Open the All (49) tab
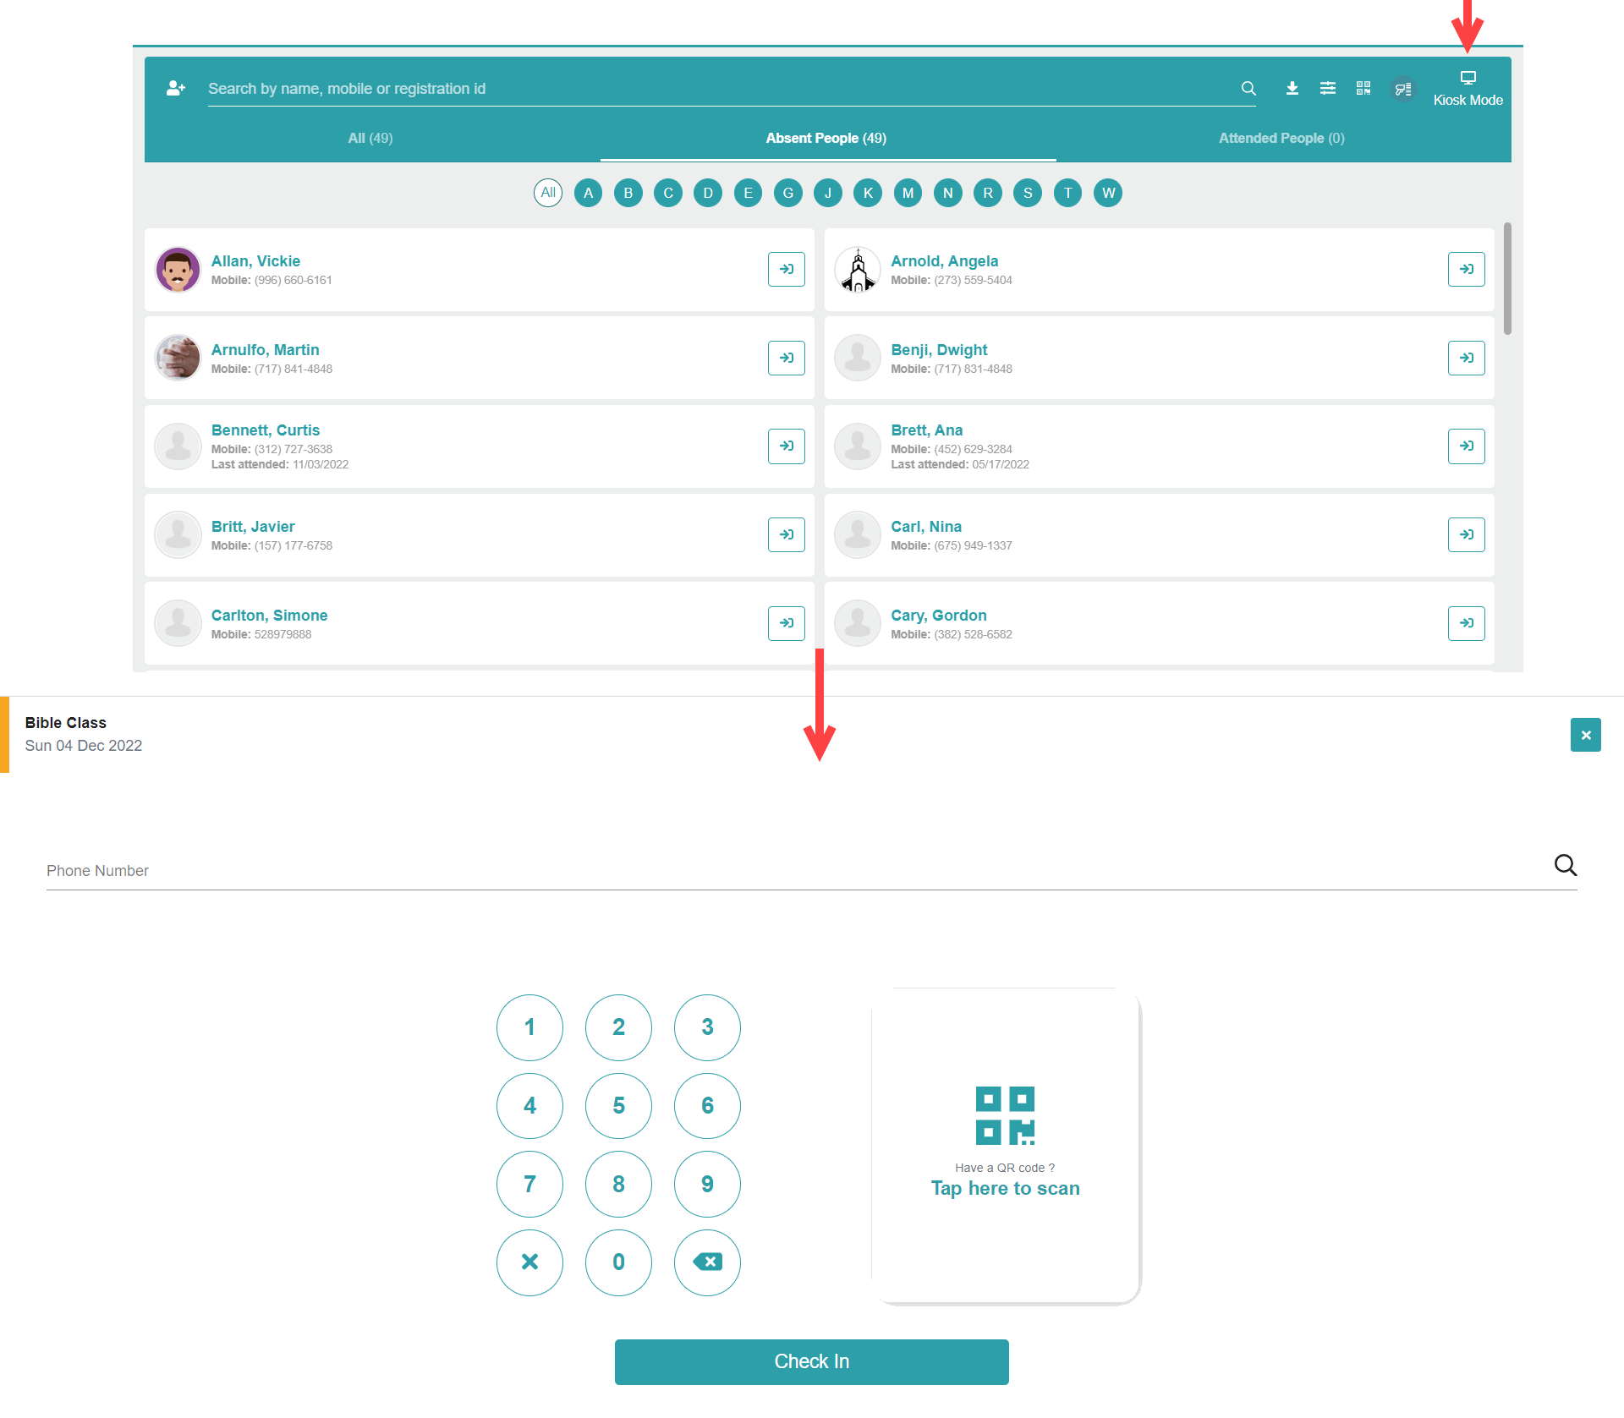The height and width of the screenshot is (1418, 1624). pyautogui.click(x=370, y=138)
